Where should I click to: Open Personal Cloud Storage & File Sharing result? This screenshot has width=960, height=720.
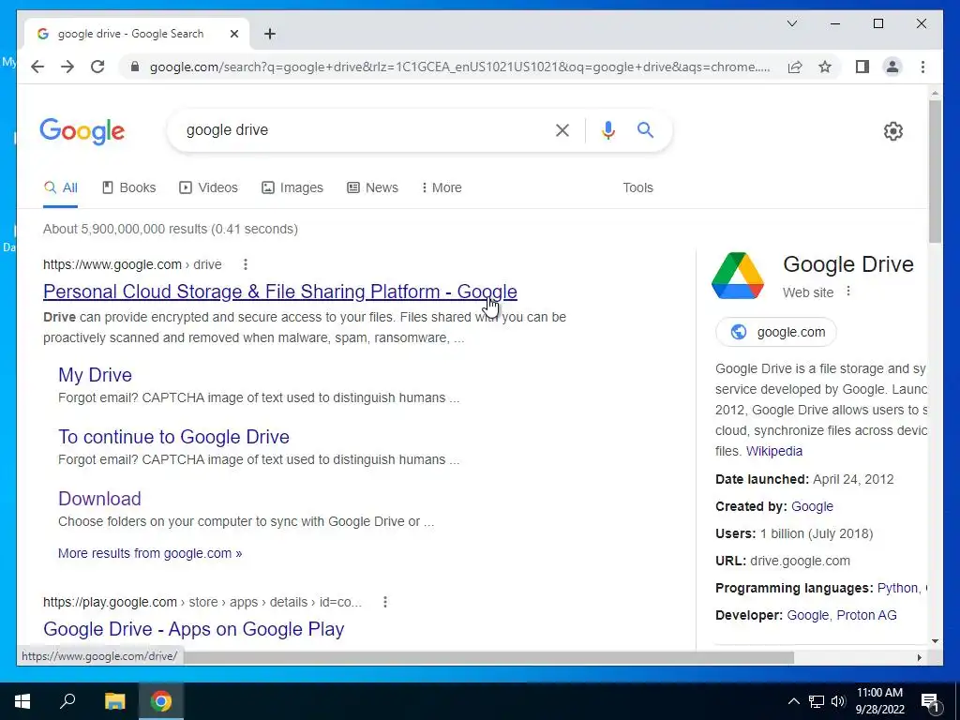pos(279,292)
